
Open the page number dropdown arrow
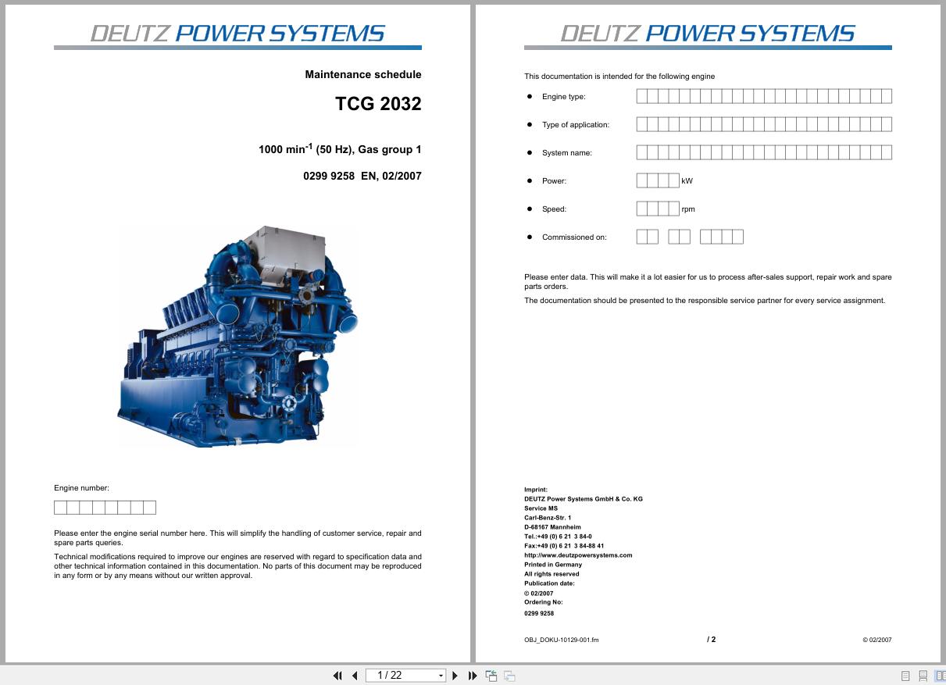(x=441, y=676)
